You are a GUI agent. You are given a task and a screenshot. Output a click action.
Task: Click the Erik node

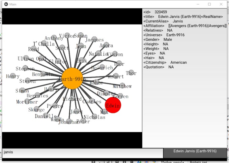82,60
